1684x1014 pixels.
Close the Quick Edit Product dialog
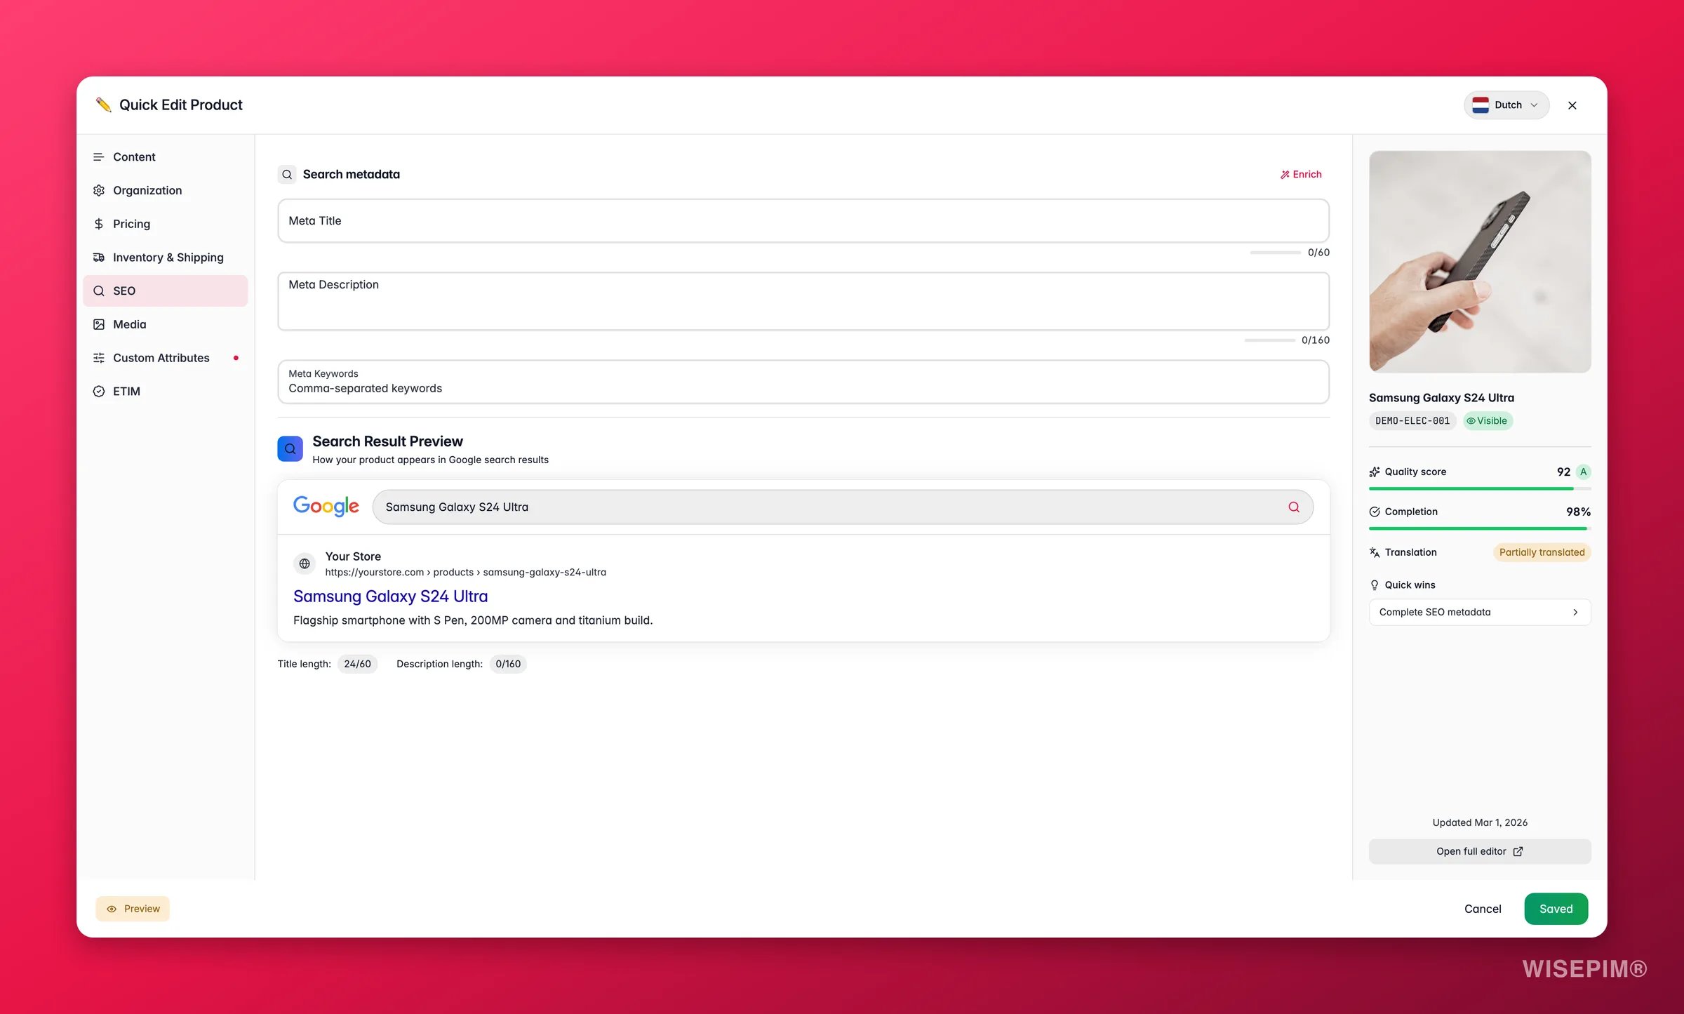(1572, 105)
